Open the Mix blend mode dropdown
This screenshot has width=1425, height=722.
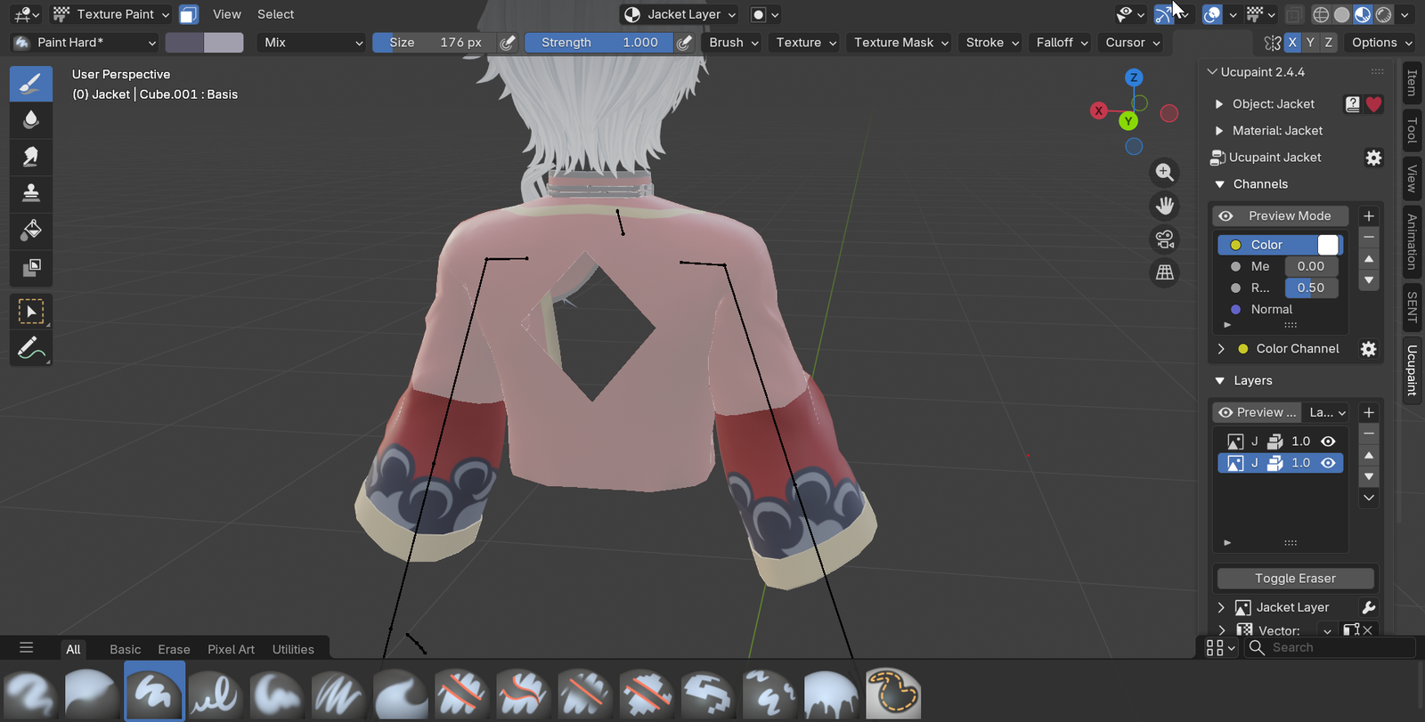pyautogui.click(x=313, y=43)
